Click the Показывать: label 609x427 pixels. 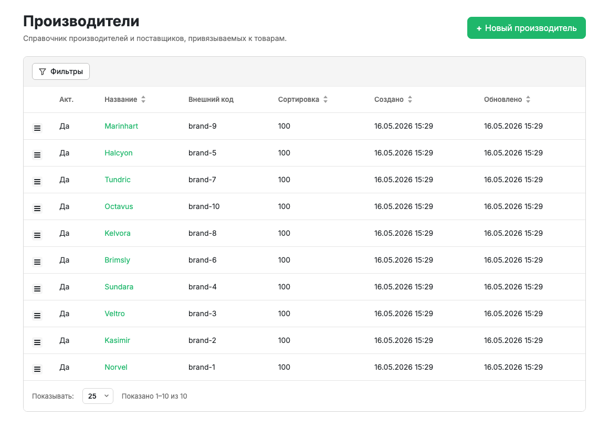pyautogui.click(x=53, y=396)
